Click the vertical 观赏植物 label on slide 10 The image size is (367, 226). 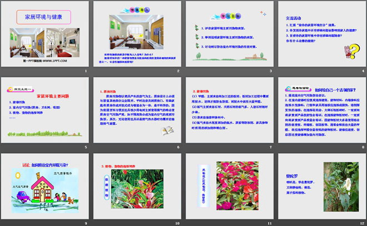(x=107, y=188)
